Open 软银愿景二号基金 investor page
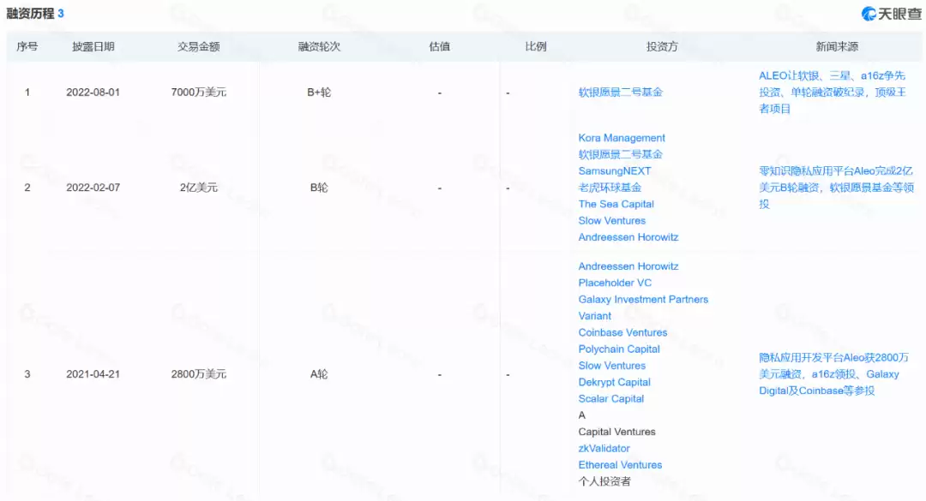This screenshot has width=926, height=501. coord(622,92)
